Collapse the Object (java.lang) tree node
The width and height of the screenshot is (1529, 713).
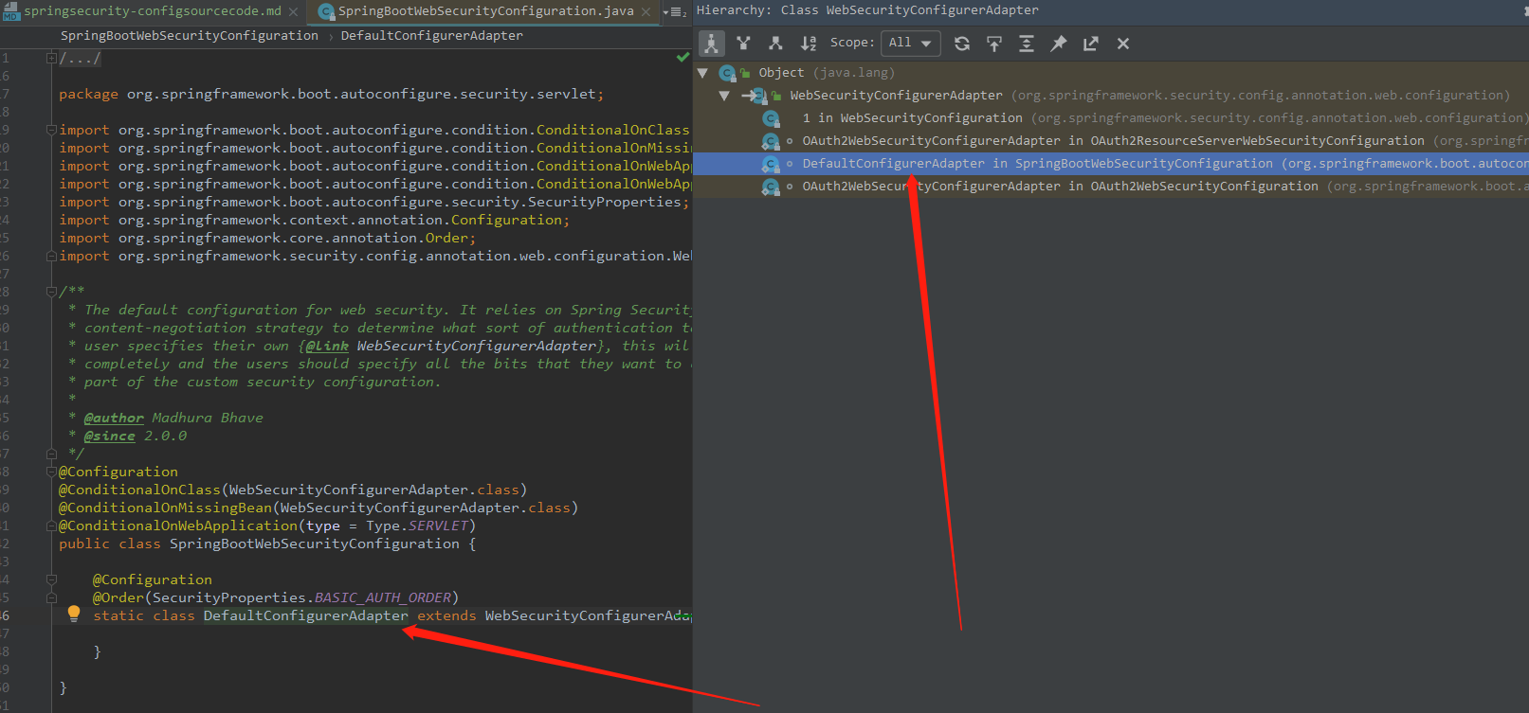pyautogui.click(x=702, y=73)
